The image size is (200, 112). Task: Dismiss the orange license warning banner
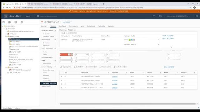tap(198, 11)
